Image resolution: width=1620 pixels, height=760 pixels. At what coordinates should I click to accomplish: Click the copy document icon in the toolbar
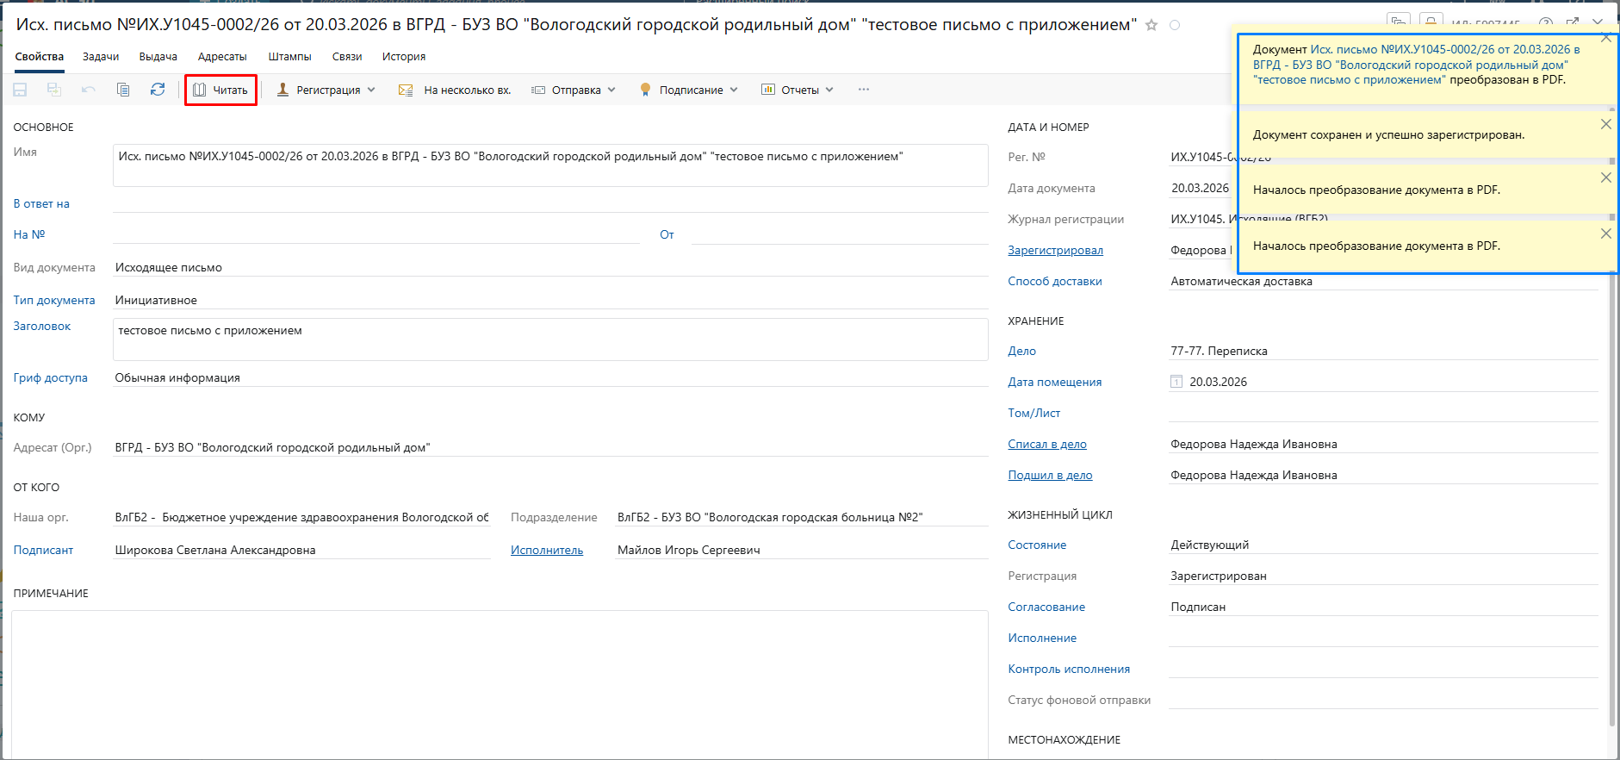pyautogui.click(x=123, y=90)
